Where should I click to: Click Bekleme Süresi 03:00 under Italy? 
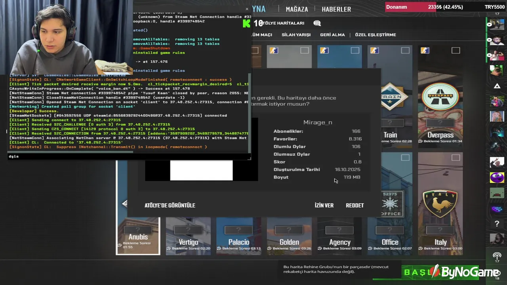tap(440, 249)
